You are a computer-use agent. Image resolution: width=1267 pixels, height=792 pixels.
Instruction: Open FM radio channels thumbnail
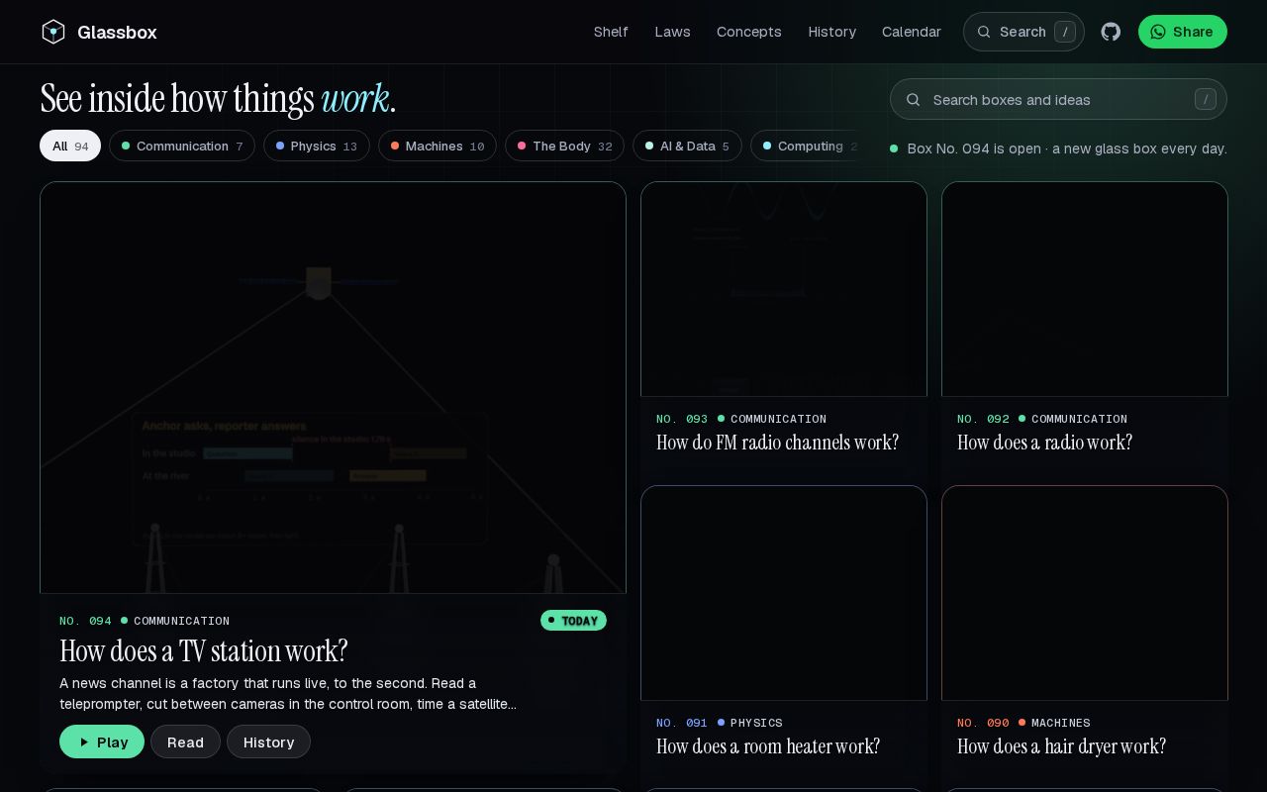(x=784, y=289)
